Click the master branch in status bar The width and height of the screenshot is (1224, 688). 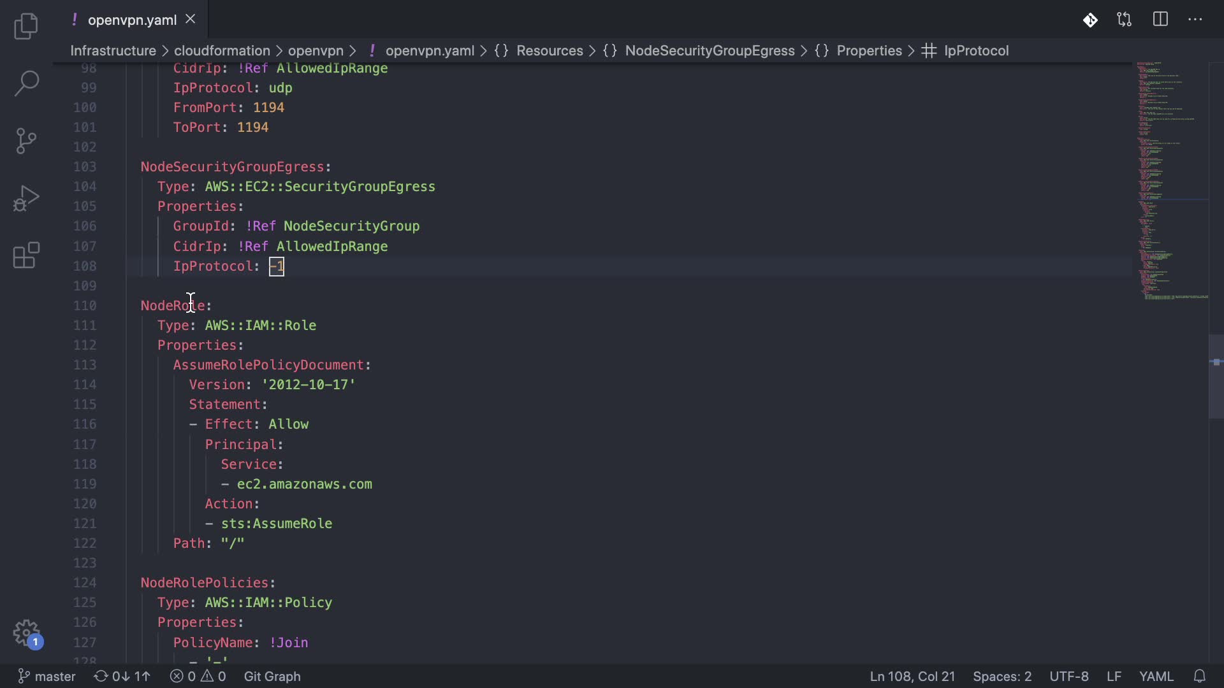pos(47,676)
